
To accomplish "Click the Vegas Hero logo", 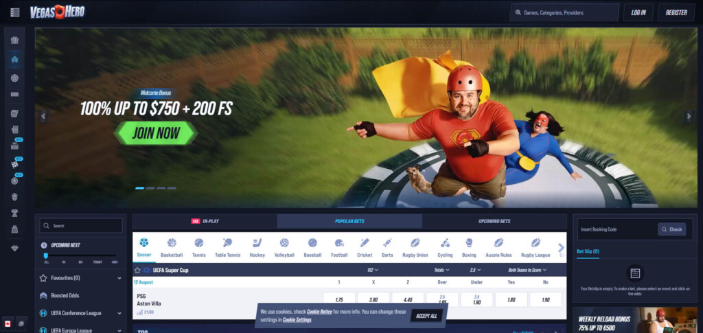I will [58, 12].
